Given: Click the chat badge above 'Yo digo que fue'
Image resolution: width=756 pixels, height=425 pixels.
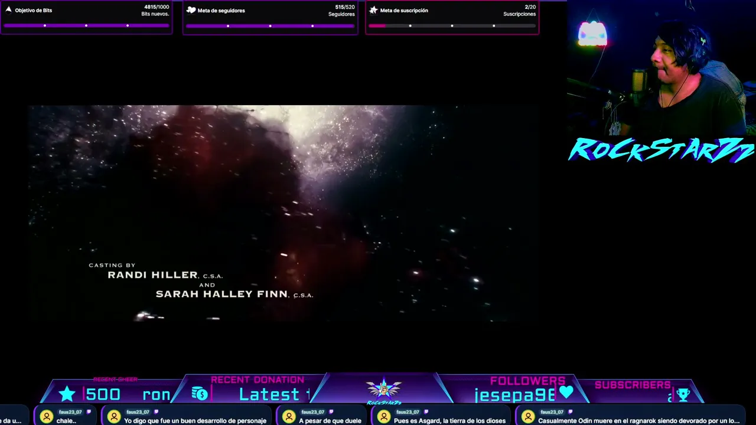Looking at the screenshot, I should [157, 412].
